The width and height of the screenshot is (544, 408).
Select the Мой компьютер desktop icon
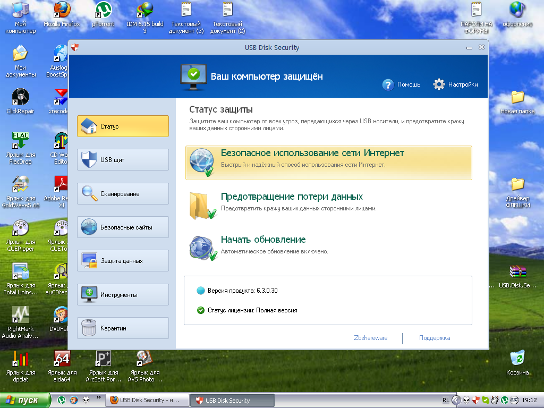click(x=21, y=18)
